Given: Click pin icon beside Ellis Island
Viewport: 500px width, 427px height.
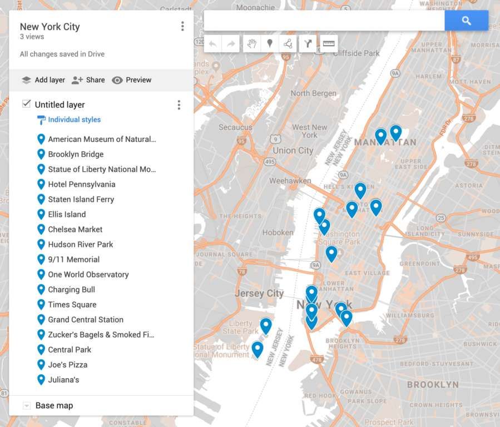Looking at the screenshot, I should point(41,215).
